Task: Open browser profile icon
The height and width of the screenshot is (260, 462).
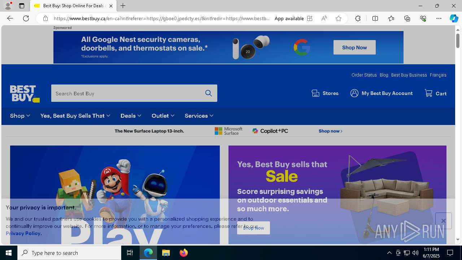Action: pyautogui.click(x=8, y=6)
